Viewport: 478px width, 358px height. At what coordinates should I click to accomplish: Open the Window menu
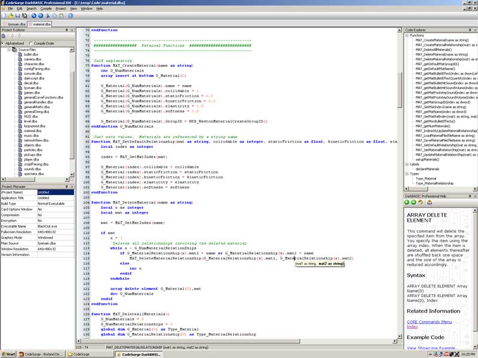(87, 8)
